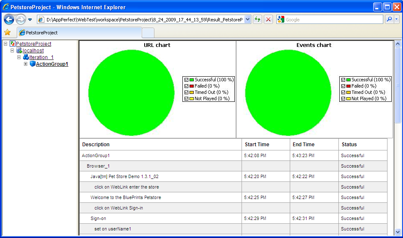Uncheck Successful in URL chart legend
The height and width of the screenshot is (238, 403).
(x=187, y=80)
